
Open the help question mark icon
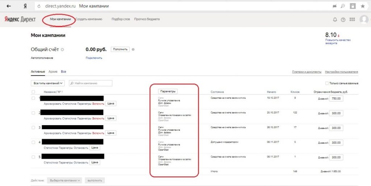[343, 20]
